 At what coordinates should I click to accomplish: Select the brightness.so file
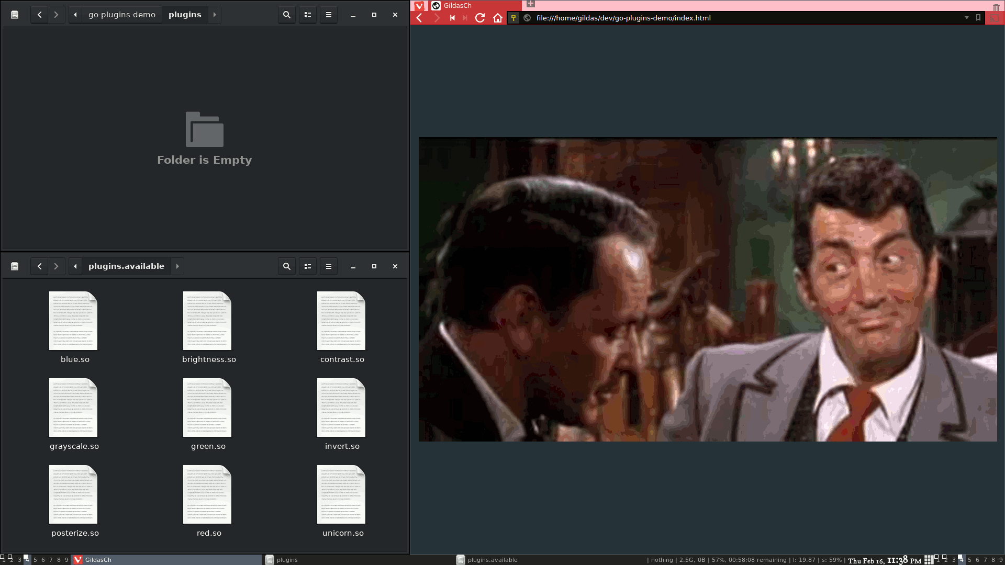pos(208,327)
